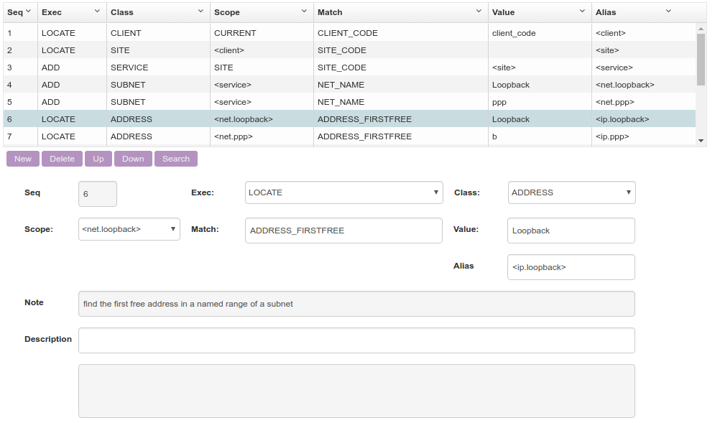
Task: Focus the Match ADDRESS_FIRSTFREE text field
Action: tap(343, 231)
